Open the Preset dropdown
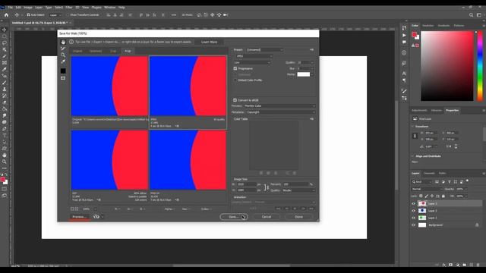Viewport: 486px width, 273px height. [x=265, y=50]
